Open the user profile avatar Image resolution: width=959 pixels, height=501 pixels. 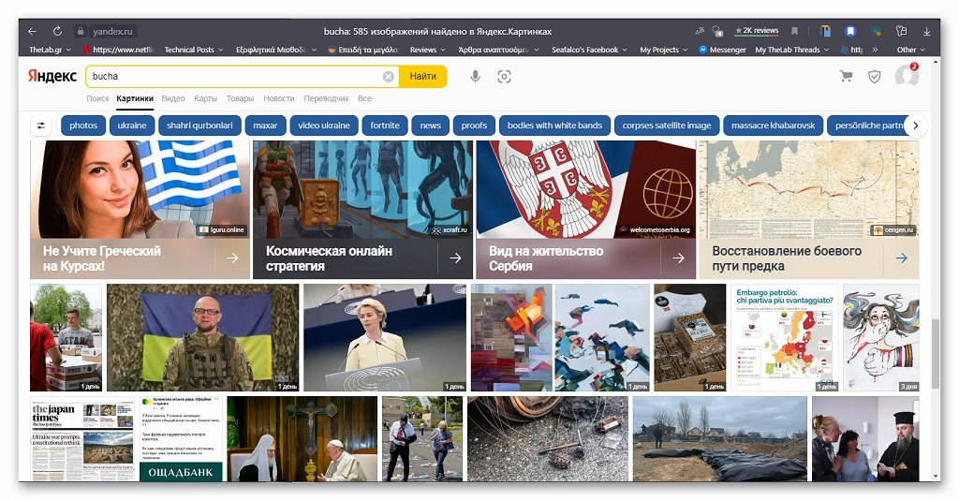tap(907, 76)
